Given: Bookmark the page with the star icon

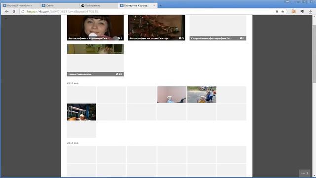Looking at the screenshot, I should 283,12.
